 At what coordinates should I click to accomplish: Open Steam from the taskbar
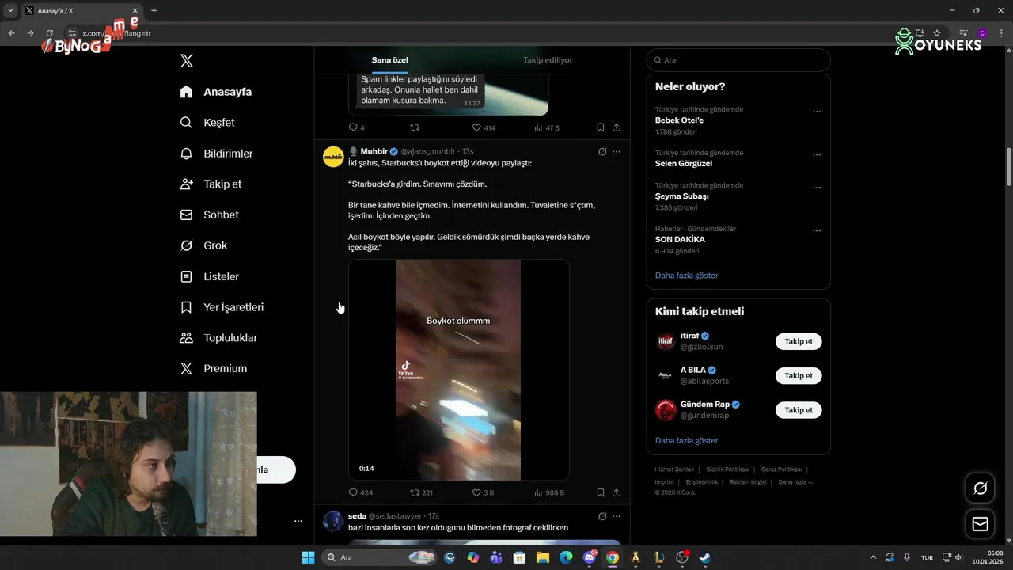(x=705, y=557)
